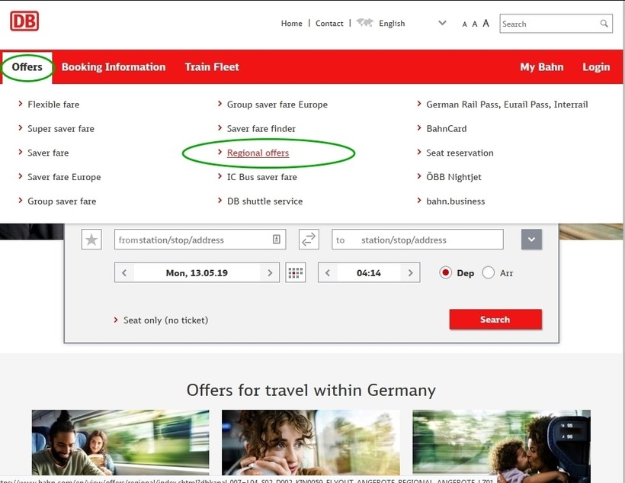The width and height of the screenshot is (625, 483).
Task: Select the Dep radio button
Action: coord(446,272)
